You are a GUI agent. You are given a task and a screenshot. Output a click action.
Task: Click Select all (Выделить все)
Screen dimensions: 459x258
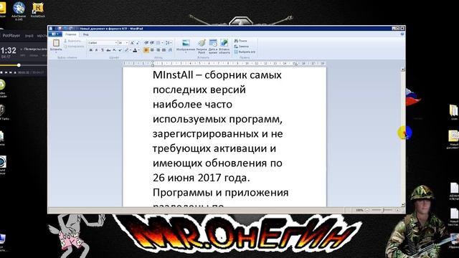click(x=245, y=52)
